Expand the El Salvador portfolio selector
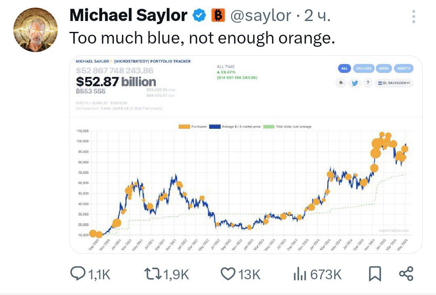Screen dimensions: 436x295 (394, 83)
